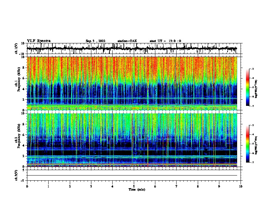Click time axis tick label "4"
The image size is (271, 209).
(x=113, y=186)
